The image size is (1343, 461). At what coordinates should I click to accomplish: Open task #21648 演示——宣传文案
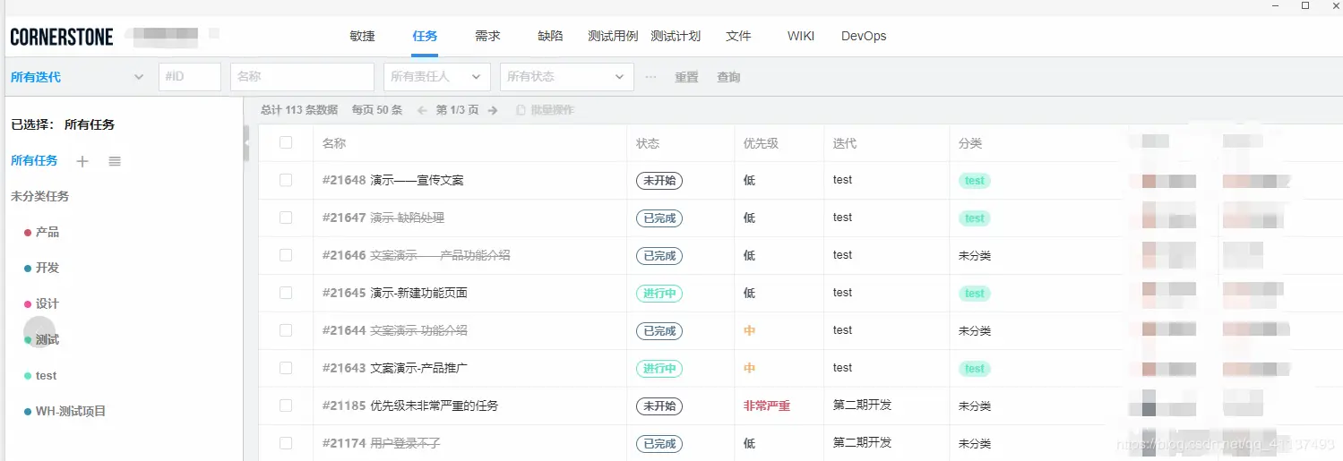pyautogui.click(x=392, y=180)
